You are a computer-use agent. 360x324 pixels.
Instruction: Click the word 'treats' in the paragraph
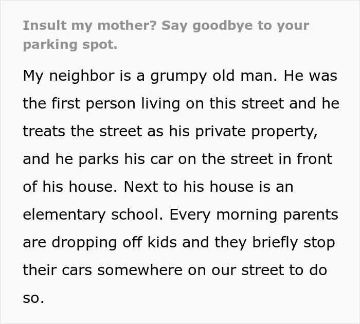click(x=44, y=131)
